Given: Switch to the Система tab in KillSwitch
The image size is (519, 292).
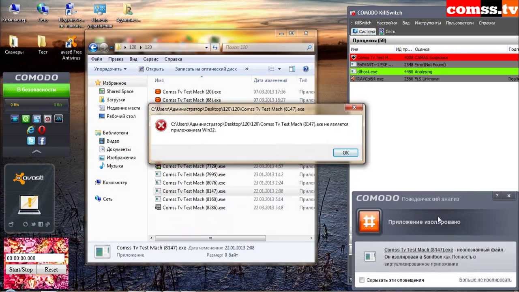Looking at the screenshot, I should click(364, 32).
